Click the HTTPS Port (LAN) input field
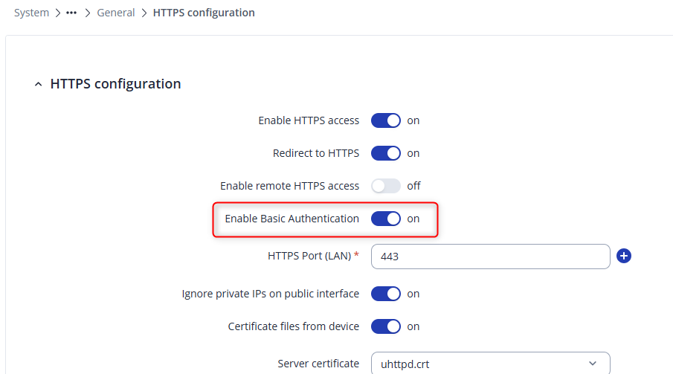The width and height of the screenshot is (673, 374). point(490,257)
